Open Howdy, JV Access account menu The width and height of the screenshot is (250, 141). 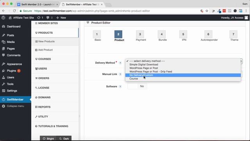(x=234, y=18)
